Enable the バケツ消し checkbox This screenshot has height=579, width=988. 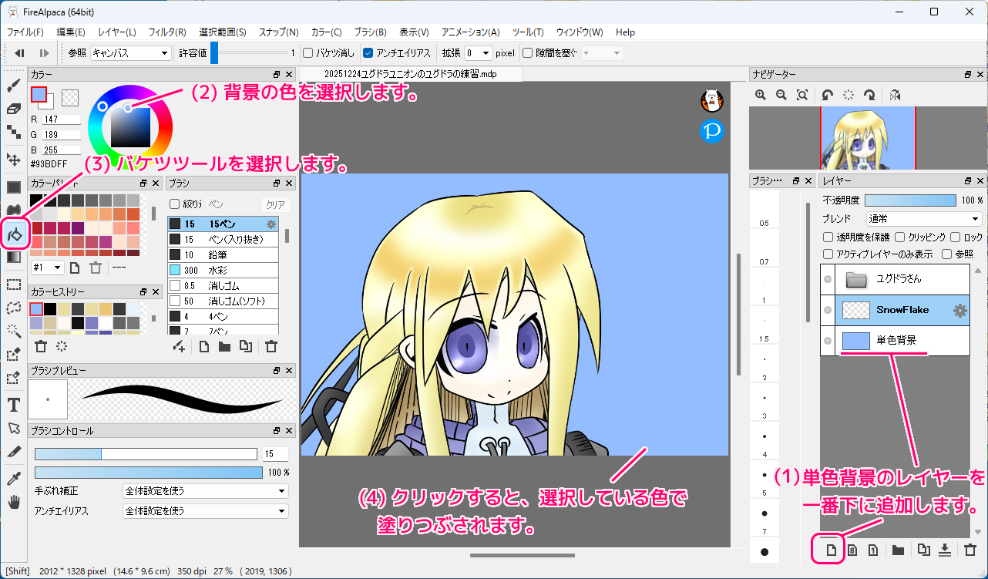point(308,53)
